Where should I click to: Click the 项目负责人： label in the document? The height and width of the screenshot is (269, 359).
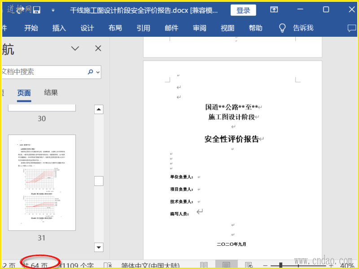point(182,189)
